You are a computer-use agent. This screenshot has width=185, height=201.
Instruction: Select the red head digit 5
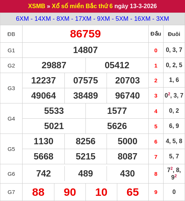click(x=156, y=126)
